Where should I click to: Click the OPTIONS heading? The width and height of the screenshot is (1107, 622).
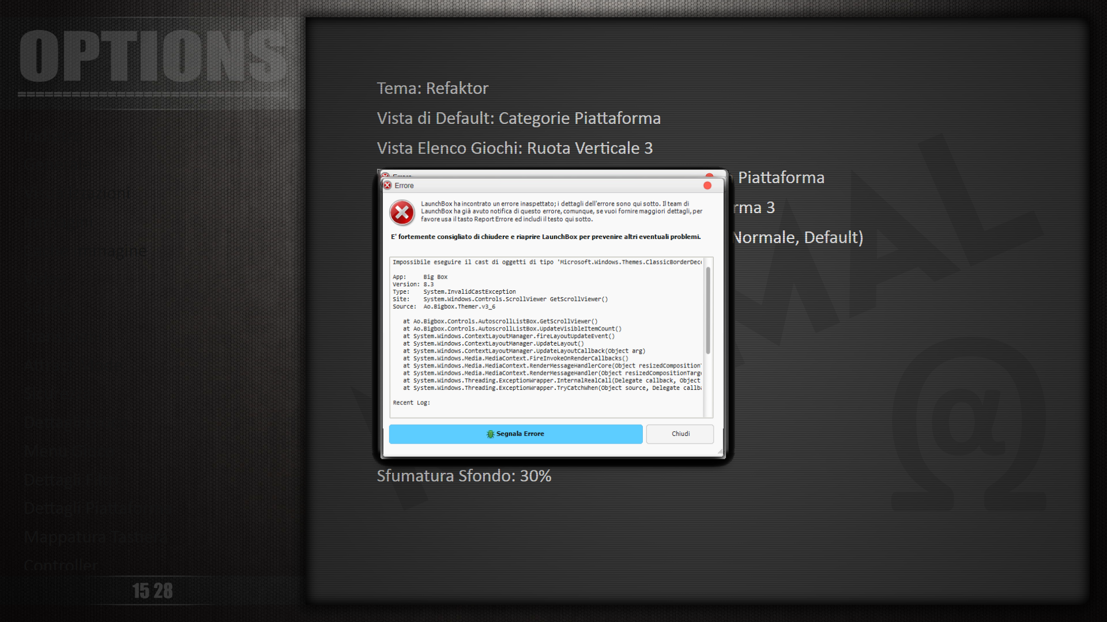point(153,56)
